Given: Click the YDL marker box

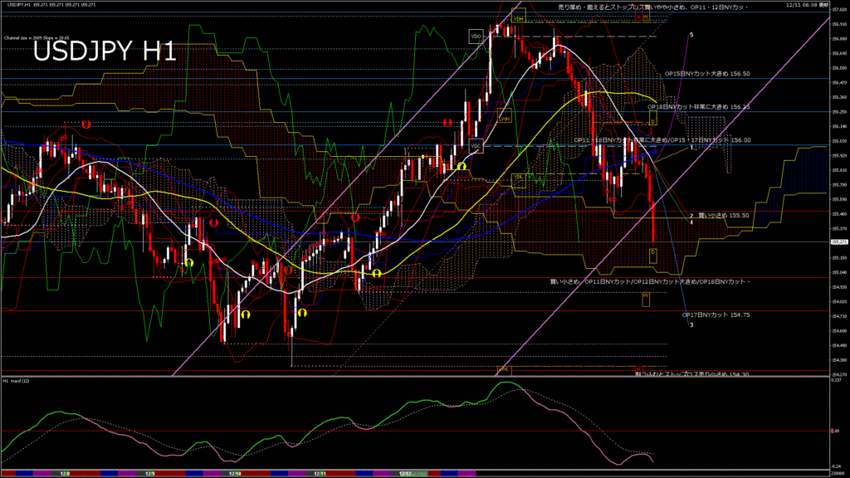Looking at the screenshot, I should 518,177.
